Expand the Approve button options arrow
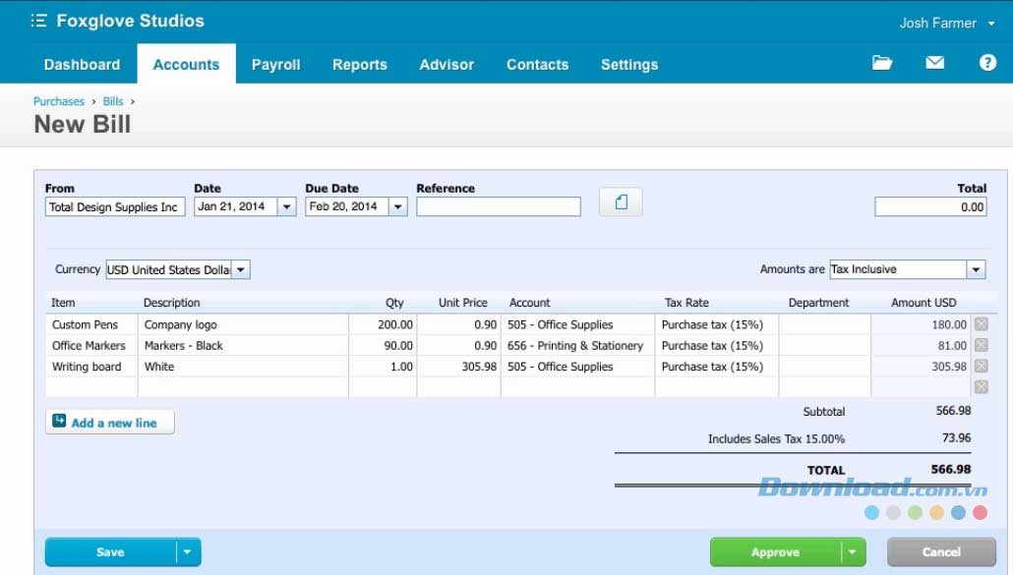The width and height of the screenshot is (1013, 575). (x=853, y=552)
